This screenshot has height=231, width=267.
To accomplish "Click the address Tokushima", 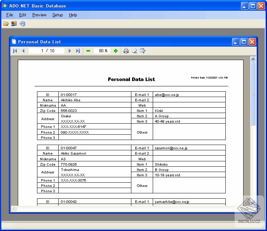I will [70, 170].
